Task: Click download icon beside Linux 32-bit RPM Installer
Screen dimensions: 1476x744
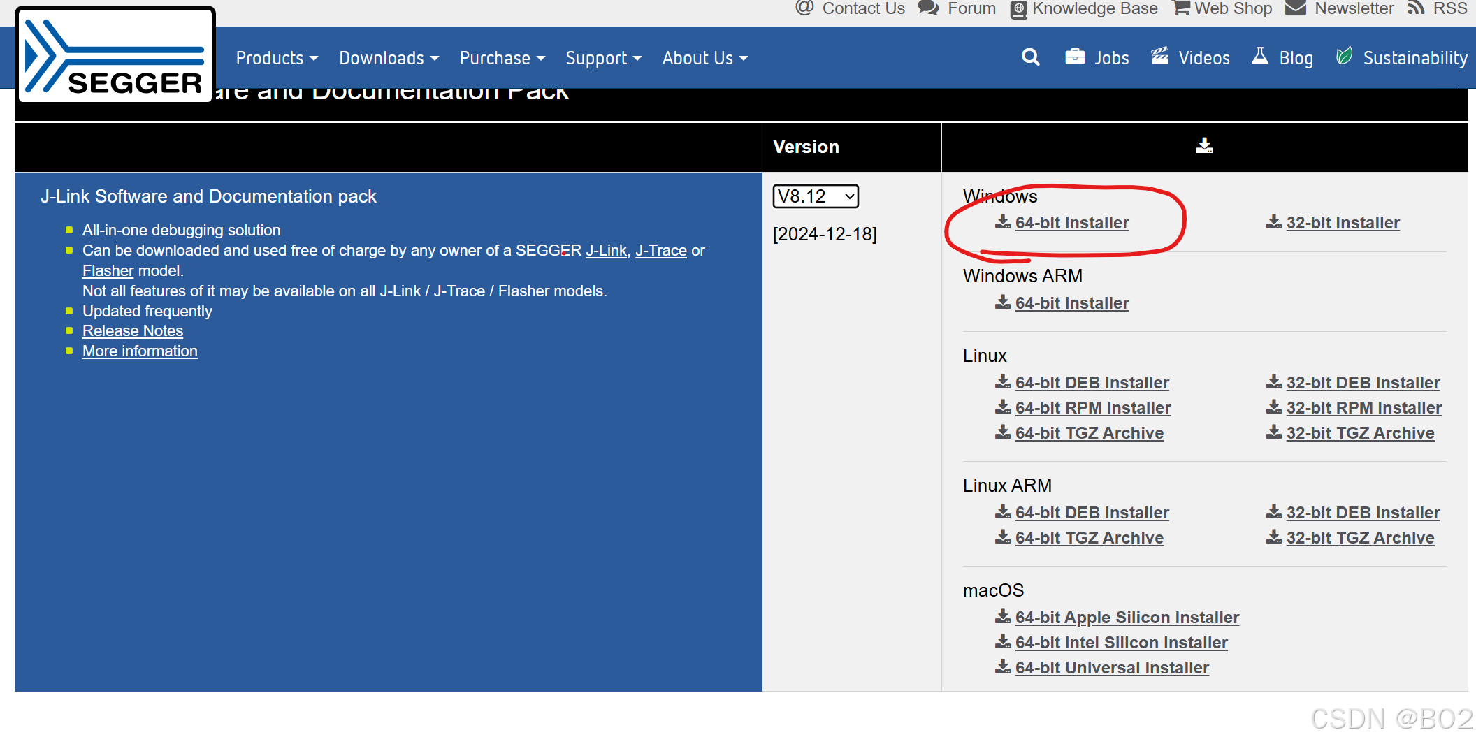Action: tap(1274, 407)
